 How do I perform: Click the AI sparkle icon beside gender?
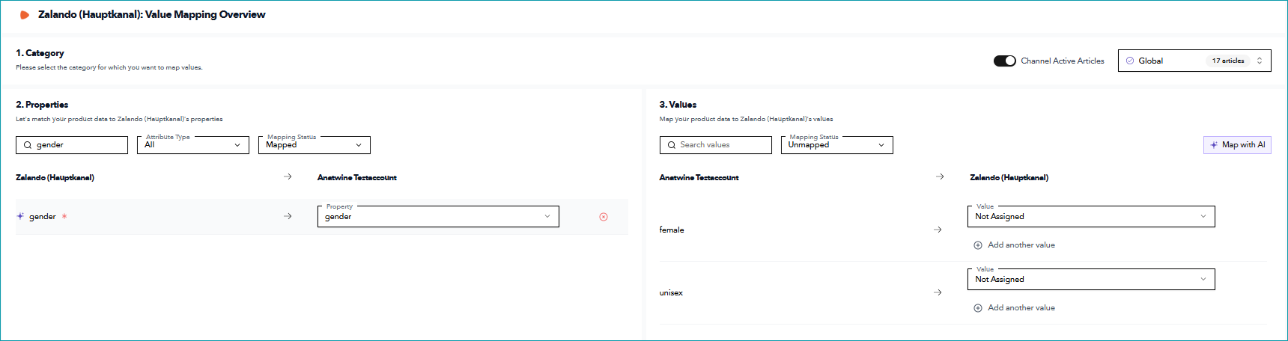[20, 216]
